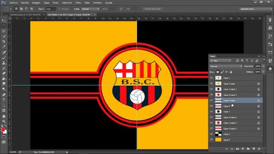This screenshot has width=274, height=154.
Task: Open the status bar info arrow
Action: 67,152
